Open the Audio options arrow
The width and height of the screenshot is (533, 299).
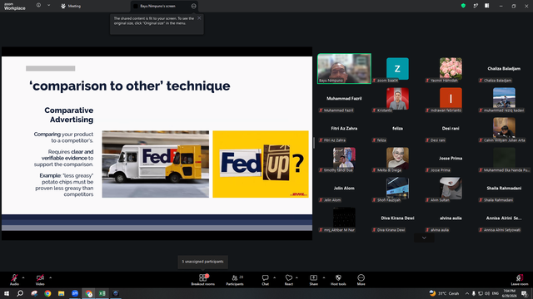pyautogui.click(x=23, y=277)
